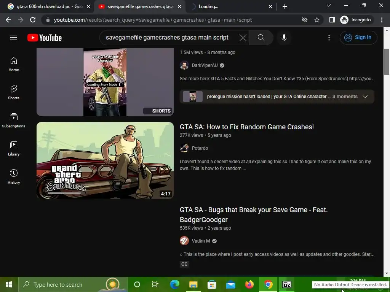Start voice search with microphone

click(x=284, y=38)
